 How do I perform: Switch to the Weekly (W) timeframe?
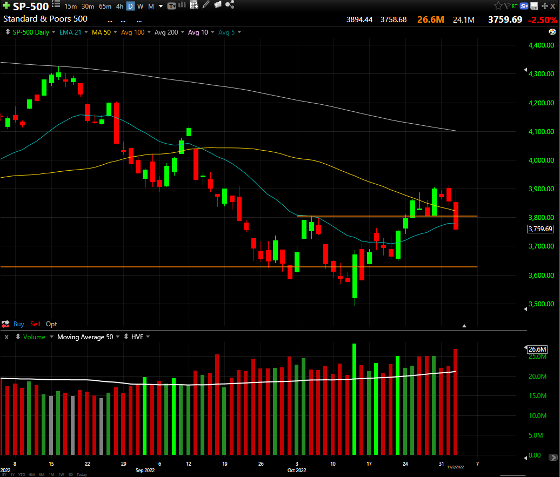tap(141, 6)
